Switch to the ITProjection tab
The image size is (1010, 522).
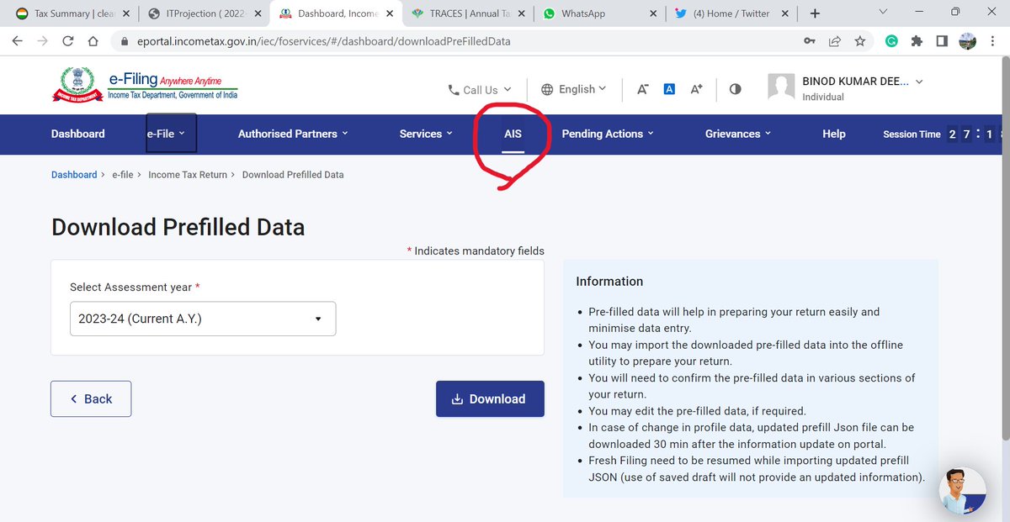[205, 13]
